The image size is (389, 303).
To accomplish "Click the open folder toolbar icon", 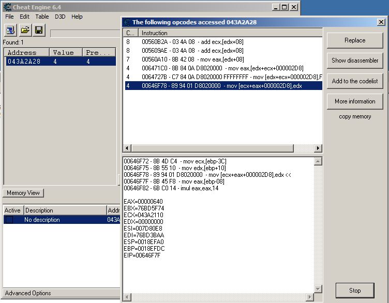I will (24, 31).
